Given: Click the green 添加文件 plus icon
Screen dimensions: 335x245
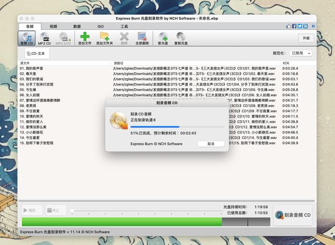Looking at the screenshot, I should click(x=85, y=37).
